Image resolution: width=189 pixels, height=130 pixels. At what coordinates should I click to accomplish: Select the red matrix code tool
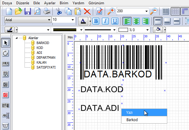(x=6, y=95)
